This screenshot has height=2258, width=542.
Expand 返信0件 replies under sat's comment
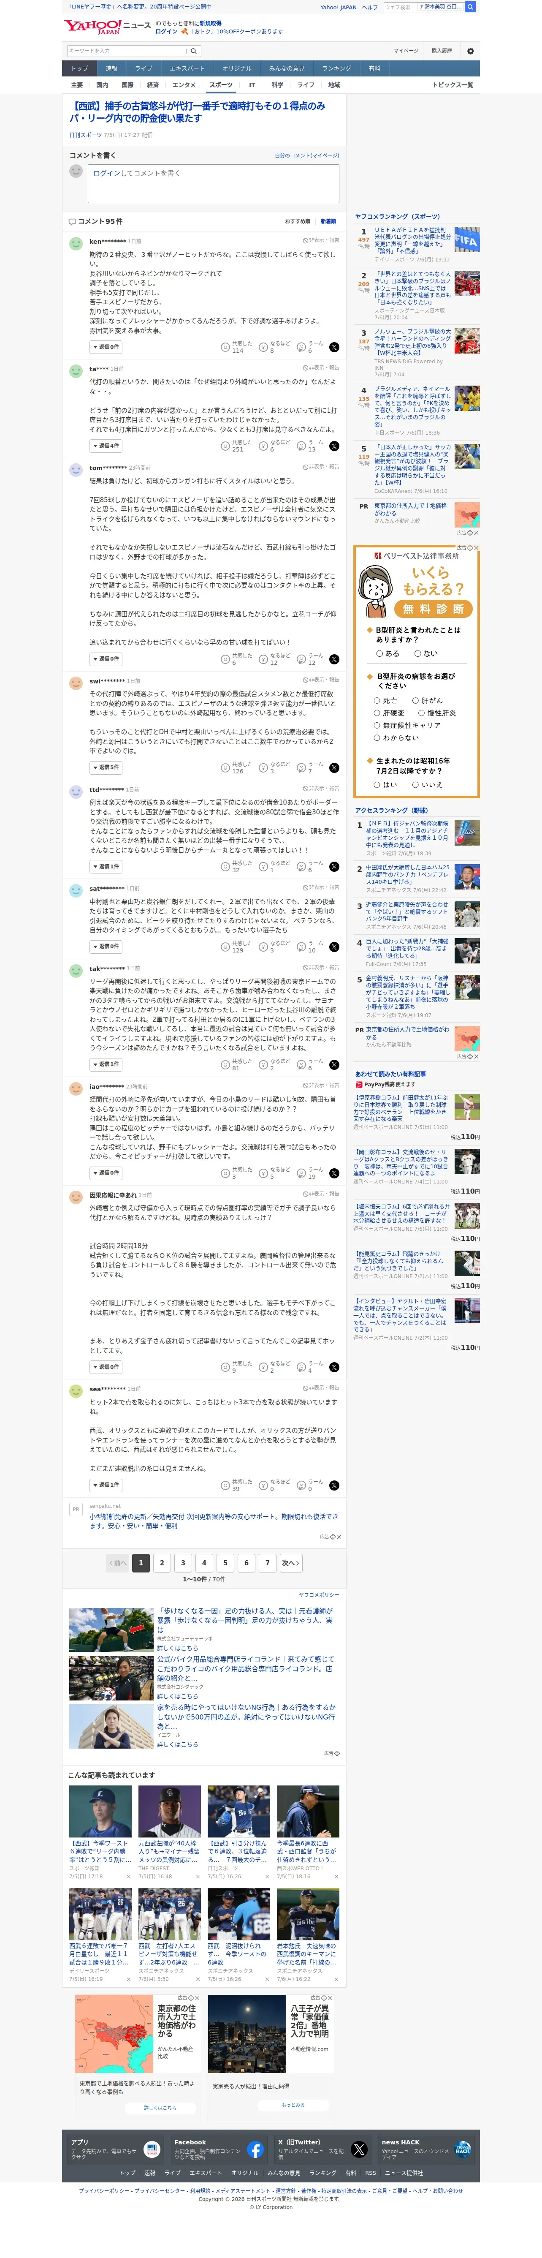[x=106, y=947]
